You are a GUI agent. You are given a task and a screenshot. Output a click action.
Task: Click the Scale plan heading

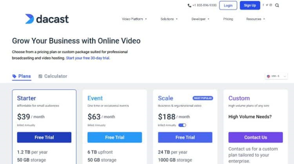tap(166, 98)
